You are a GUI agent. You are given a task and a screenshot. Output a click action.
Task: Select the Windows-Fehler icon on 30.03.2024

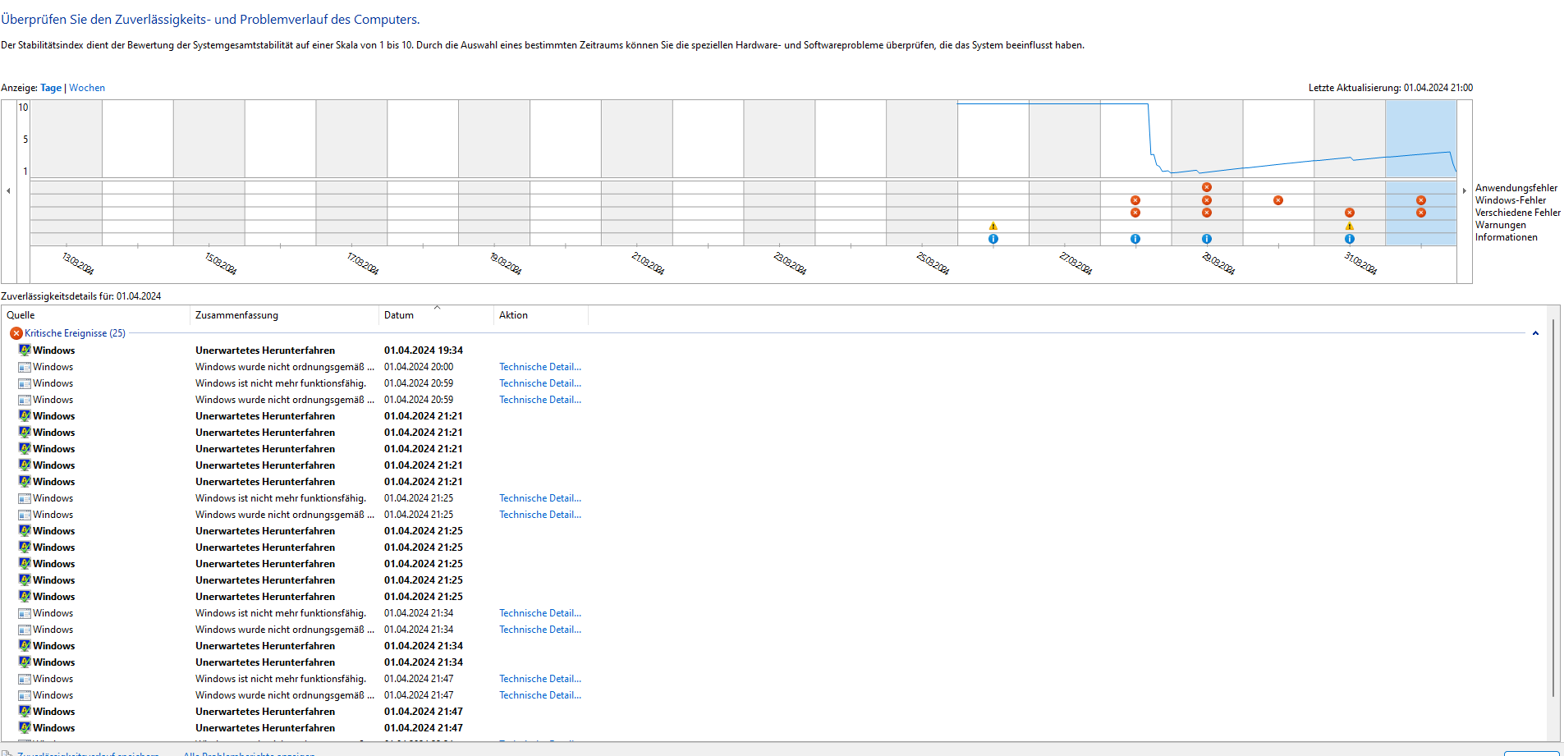pyautogui.click(x=1278, y=200)
